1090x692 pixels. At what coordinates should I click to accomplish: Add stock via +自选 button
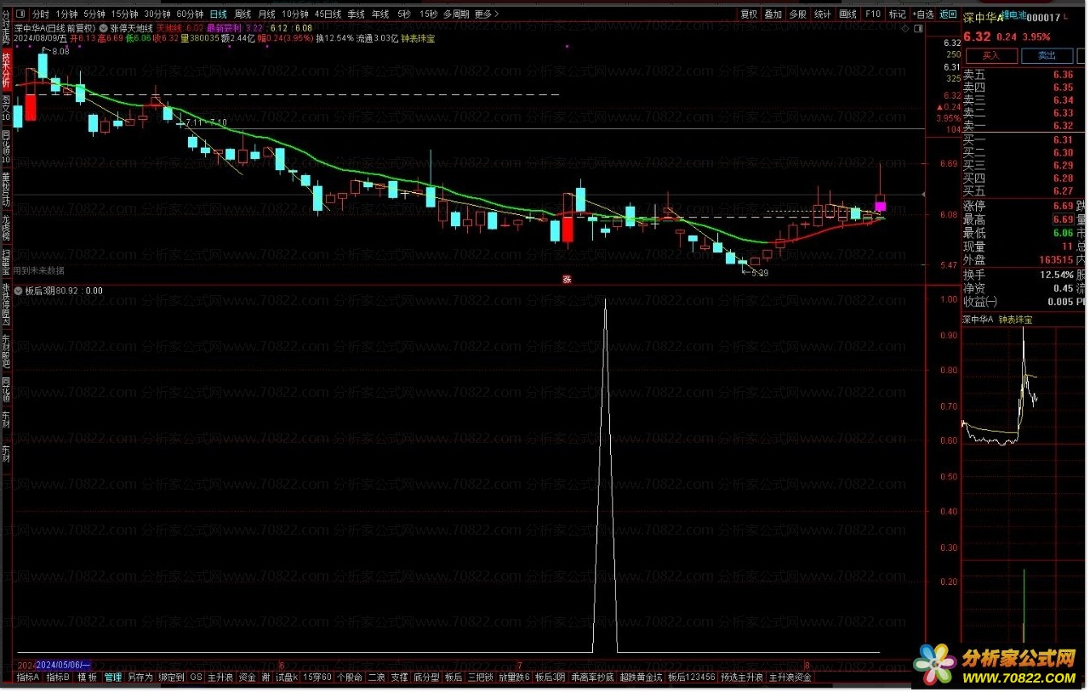pyautogui.click(x=922, y=14)
